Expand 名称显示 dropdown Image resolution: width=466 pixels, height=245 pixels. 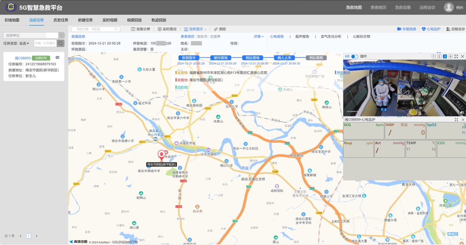195,29
